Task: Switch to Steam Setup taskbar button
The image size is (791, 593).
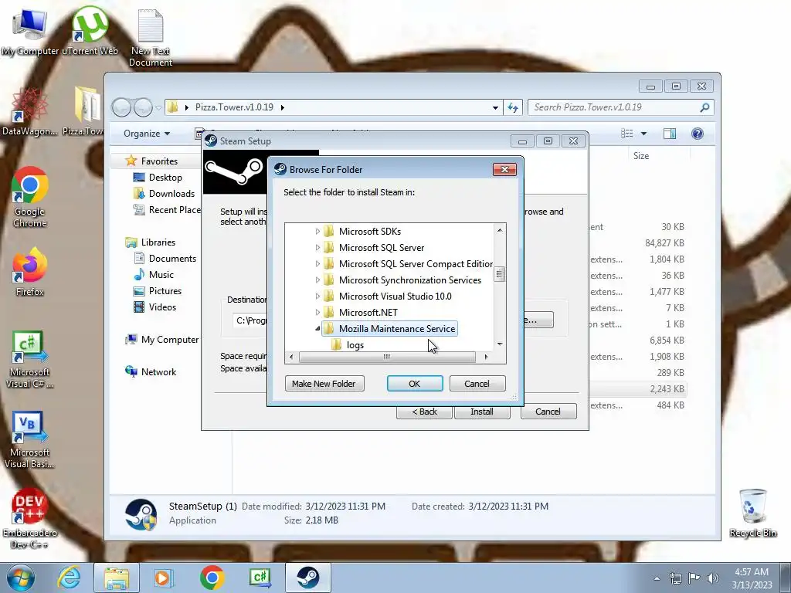Action: (x=307, y=578)
